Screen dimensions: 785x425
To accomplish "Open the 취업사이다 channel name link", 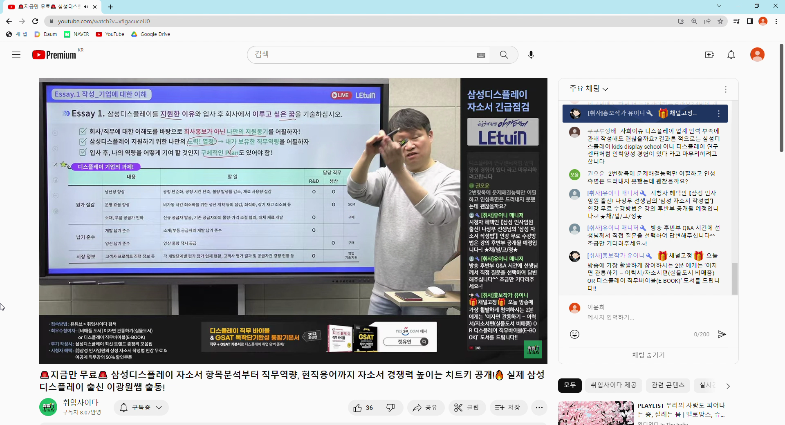I will 81,403.
